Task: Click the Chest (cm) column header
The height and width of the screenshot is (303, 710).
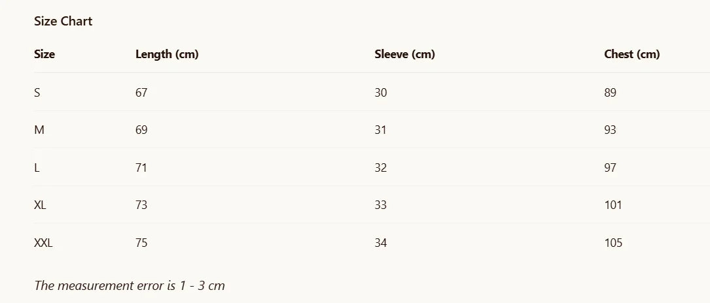Action: coord(632,54)
